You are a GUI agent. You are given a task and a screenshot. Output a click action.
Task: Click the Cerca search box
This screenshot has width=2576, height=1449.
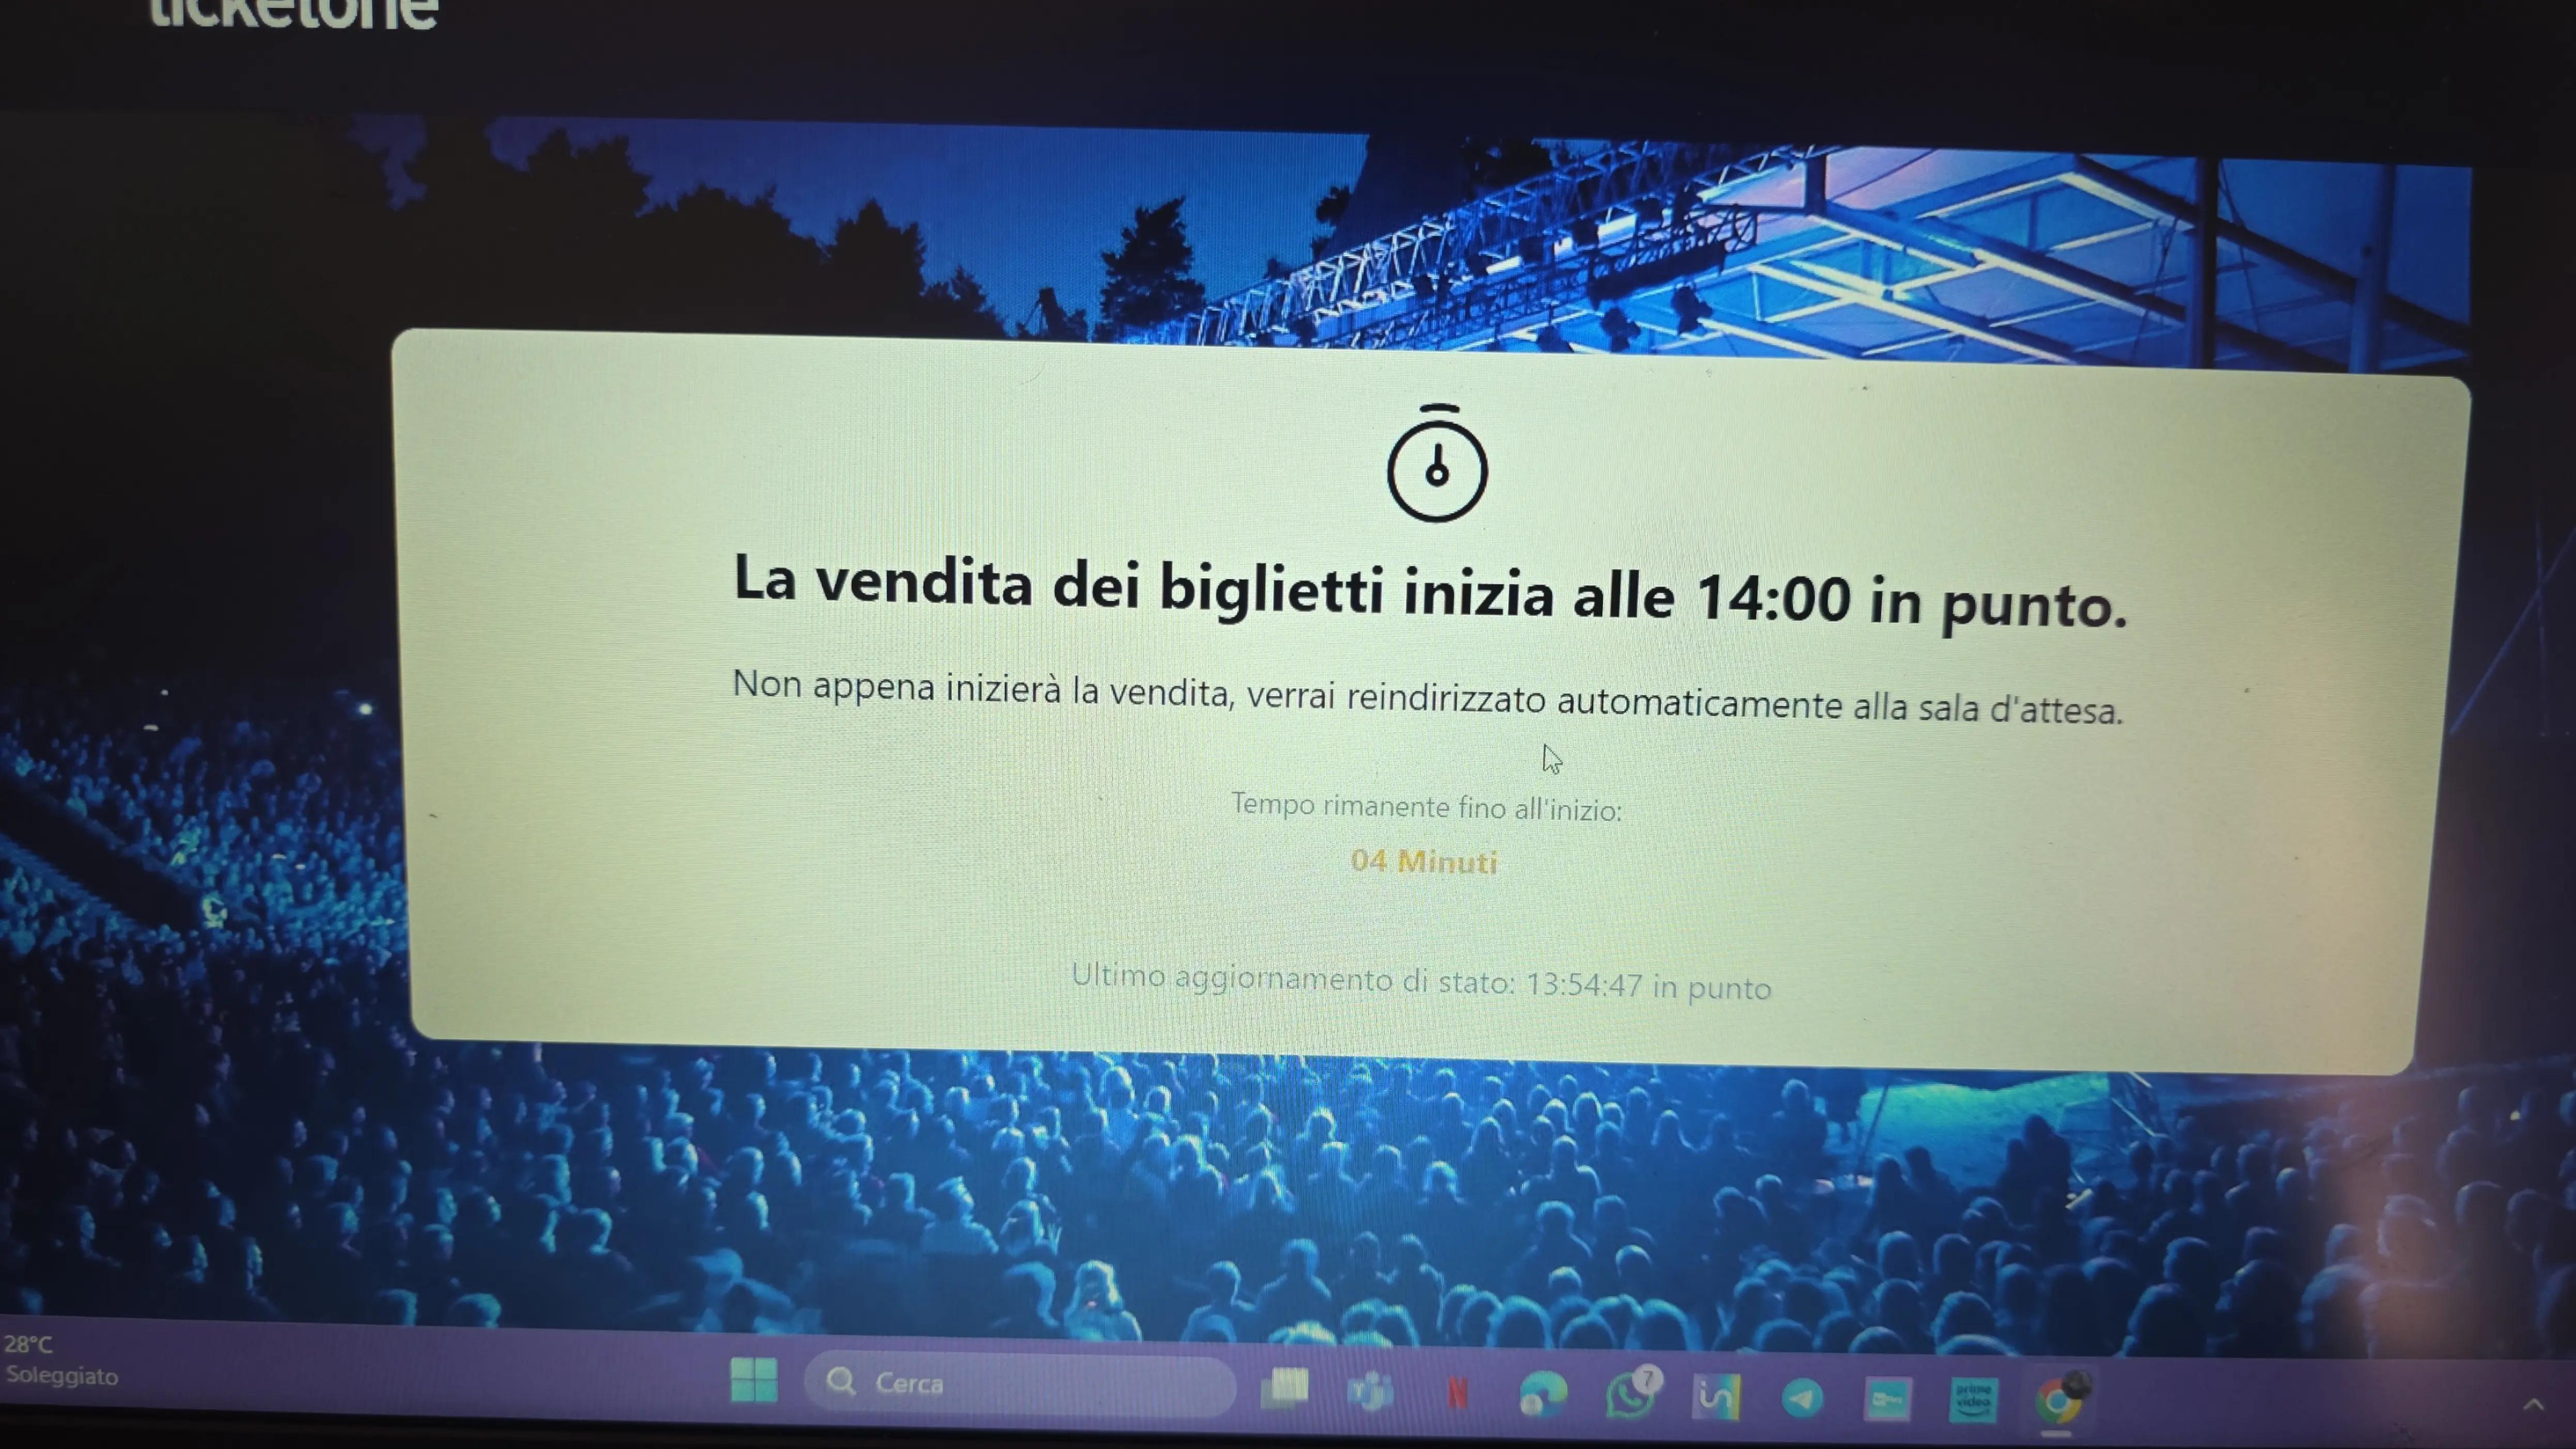tap(1019, 1384)
